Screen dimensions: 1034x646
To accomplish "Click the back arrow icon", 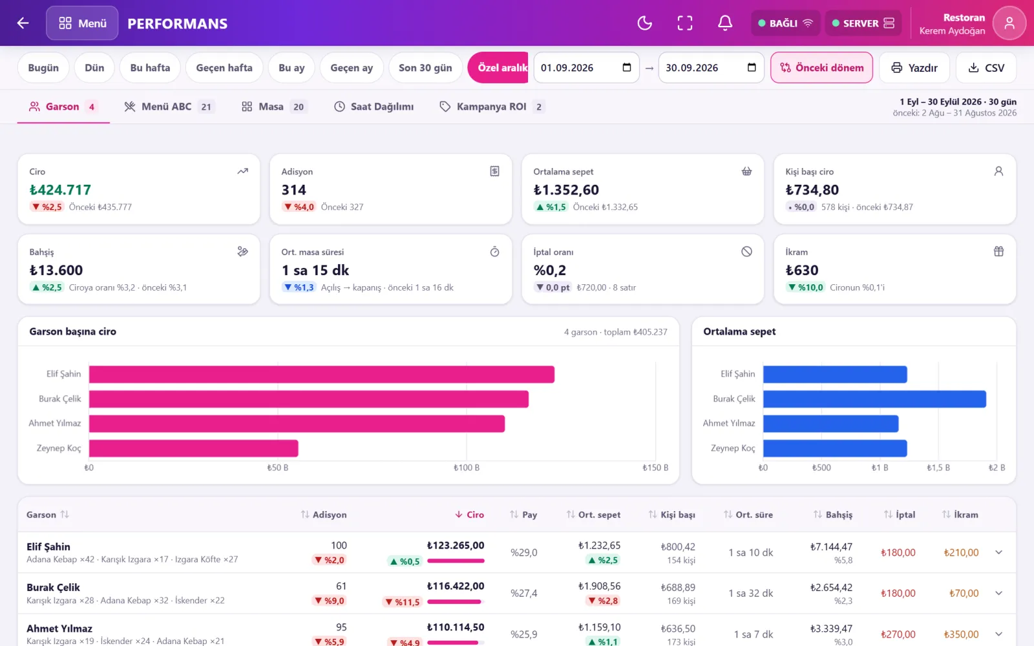I will point(23,23).
